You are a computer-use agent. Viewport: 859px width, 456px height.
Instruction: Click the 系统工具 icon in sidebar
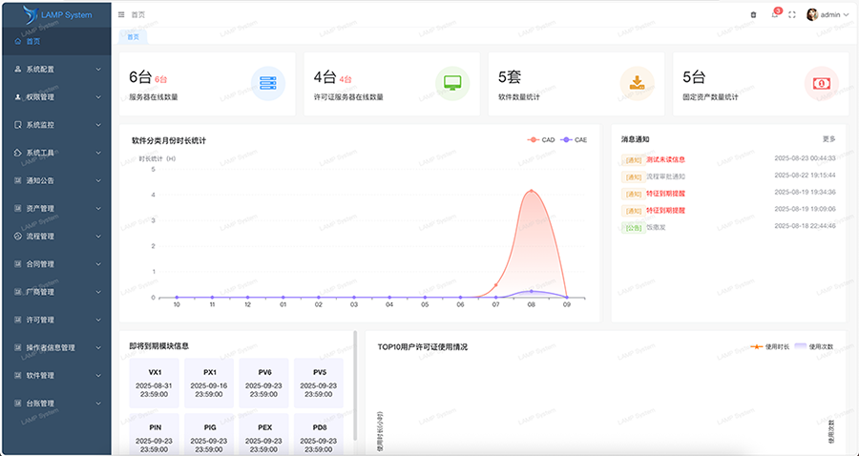point(18,153)
